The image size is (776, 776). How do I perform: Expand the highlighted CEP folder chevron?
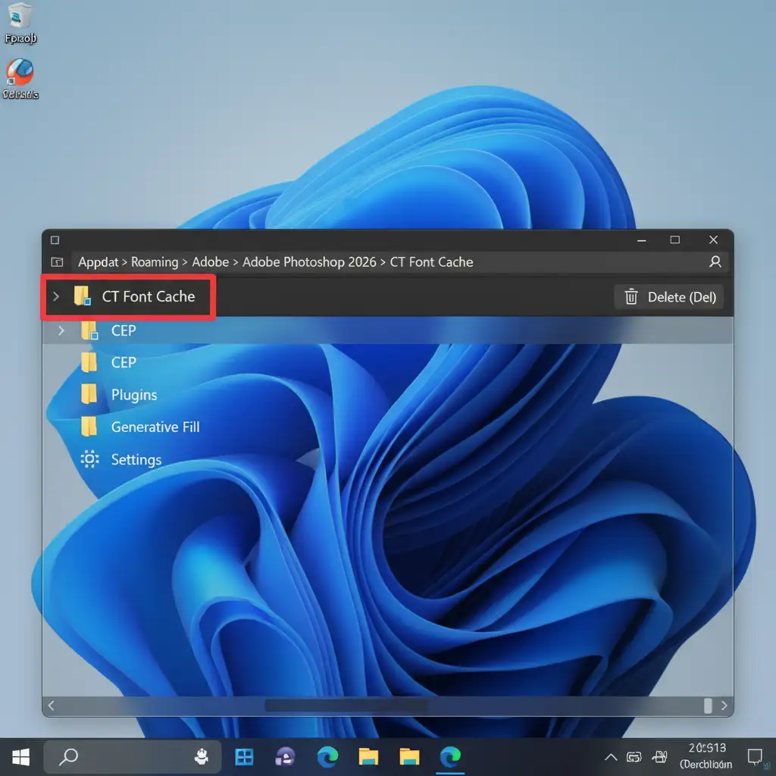[62, 330]
